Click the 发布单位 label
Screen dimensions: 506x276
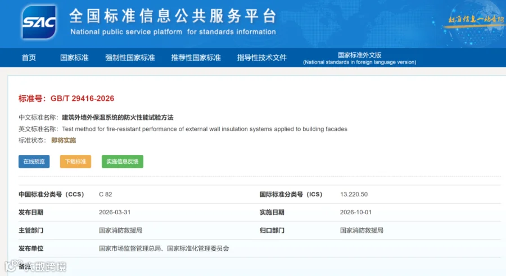31,249
